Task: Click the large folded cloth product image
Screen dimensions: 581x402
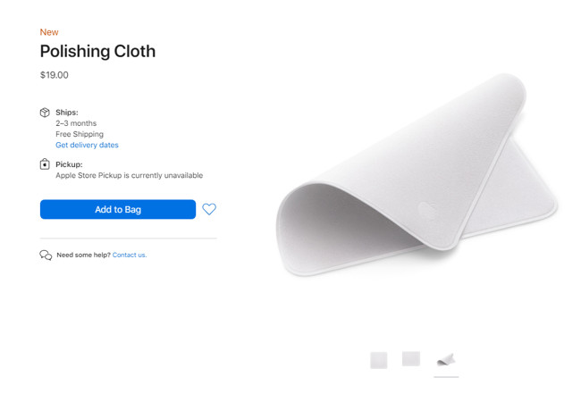Action: pyautogui.click(x=417, y=175)
